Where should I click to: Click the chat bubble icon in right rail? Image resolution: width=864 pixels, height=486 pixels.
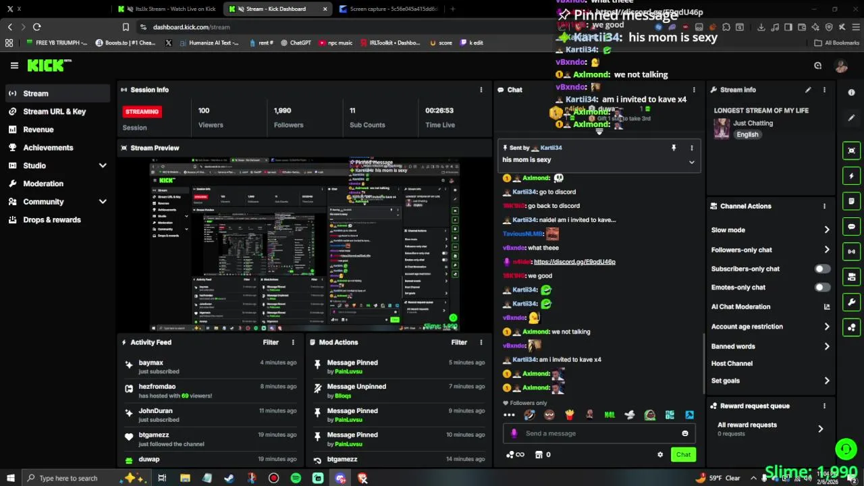(852, 227)
